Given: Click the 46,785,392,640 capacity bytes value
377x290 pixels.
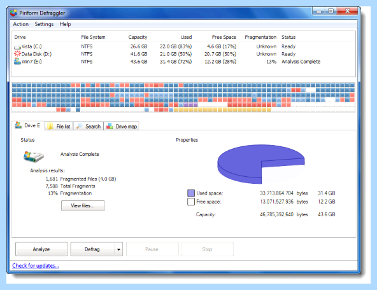Looking at the screenshot, I should [276, 214].
